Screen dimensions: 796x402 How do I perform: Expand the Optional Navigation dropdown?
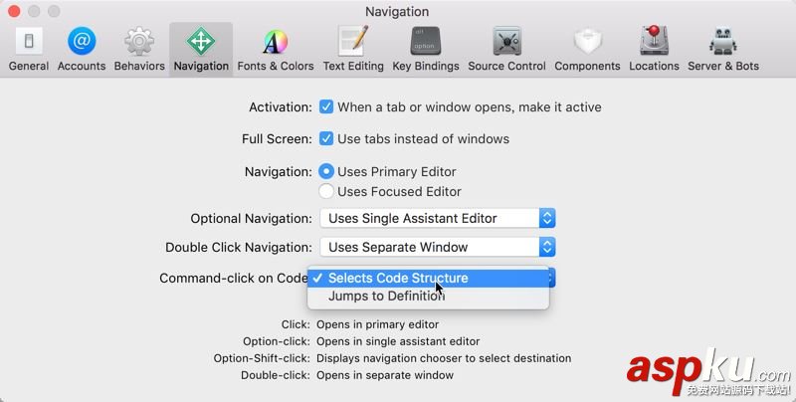(437, 218)
